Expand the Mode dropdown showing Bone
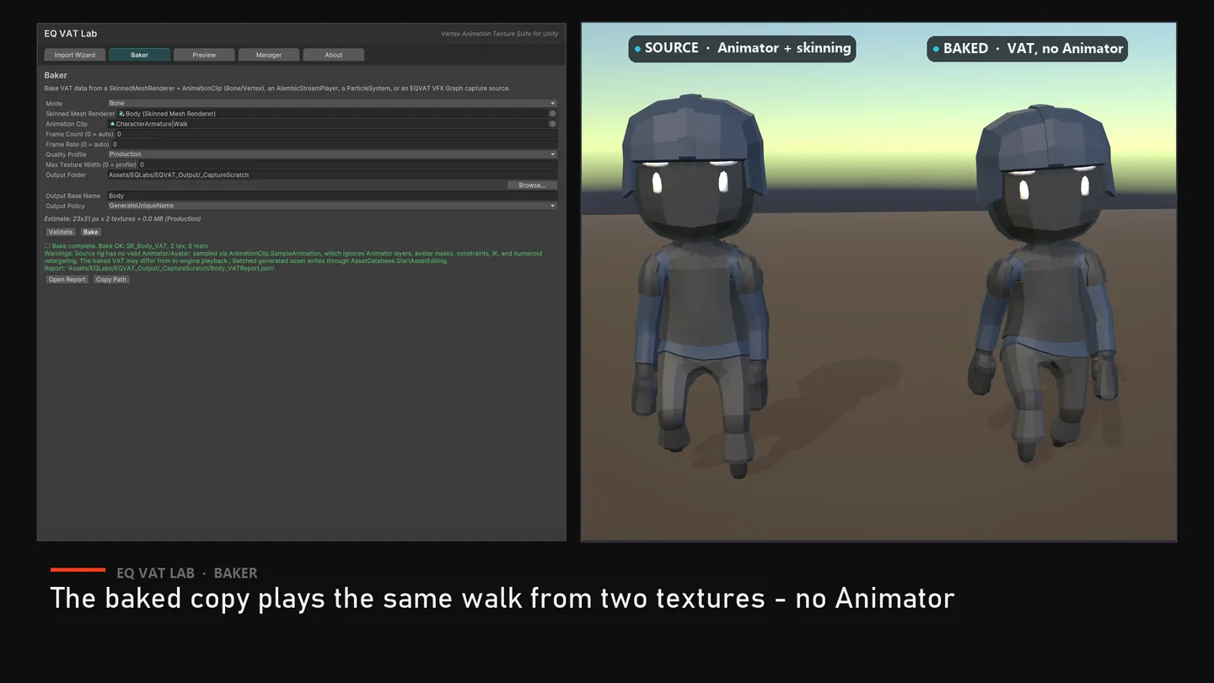The image size is (1214, 683). click(332, 104)
